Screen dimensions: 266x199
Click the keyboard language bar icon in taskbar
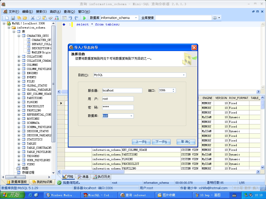point(234,195)
